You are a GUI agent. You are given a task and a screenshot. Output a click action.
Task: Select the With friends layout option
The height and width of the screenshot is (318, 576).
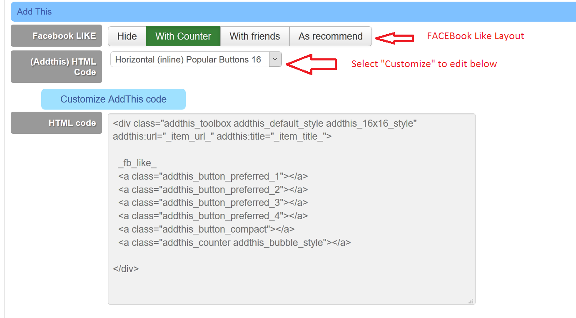(x=255, y=36)
